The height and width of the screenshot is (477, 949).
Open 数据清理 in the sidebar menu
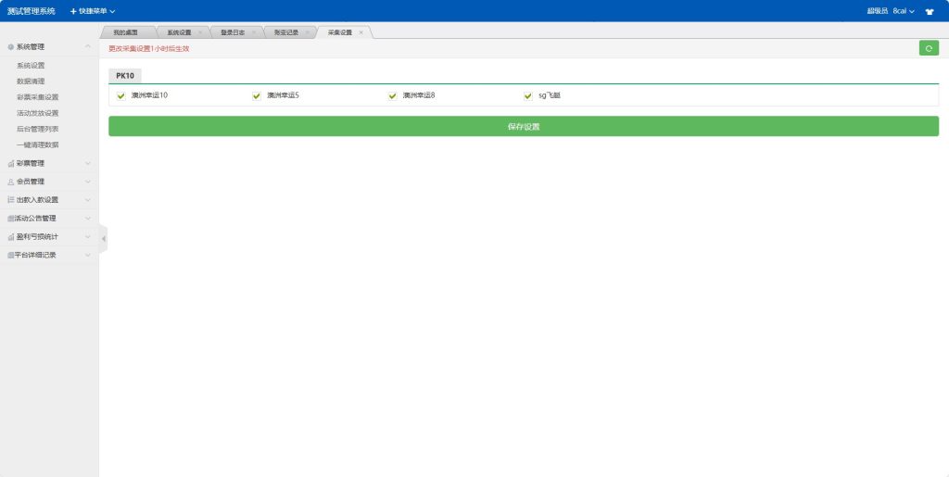[x=31, y=81]
